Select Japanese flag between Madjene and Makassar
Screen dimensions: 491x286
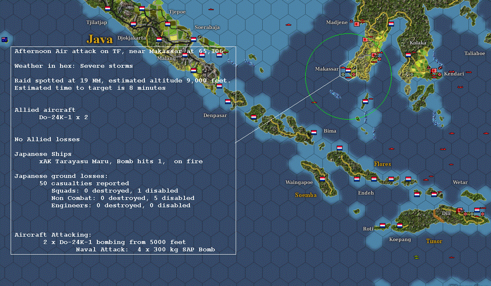365,40
